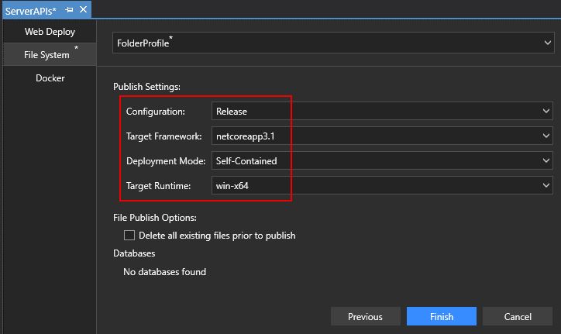The width and height of the screenshot is (561, 334).
Task: Go back with the Previous button
Action: [365, 316]
